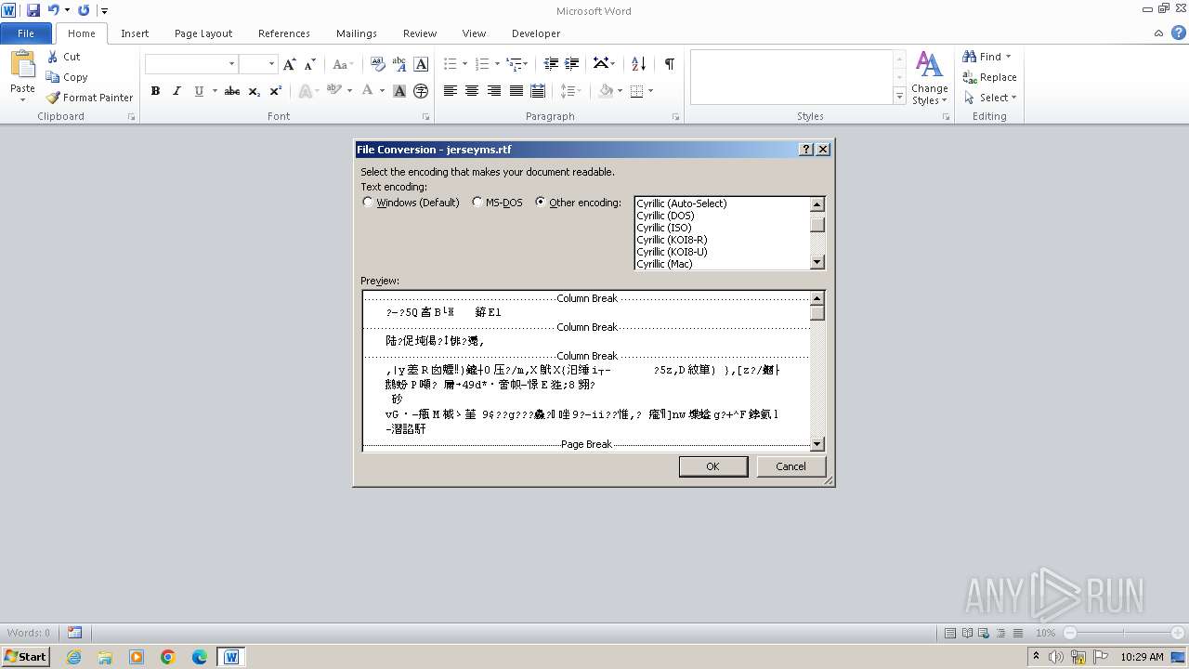Click the Grow Font icon

pyautogui.click(x=290, y=64)
